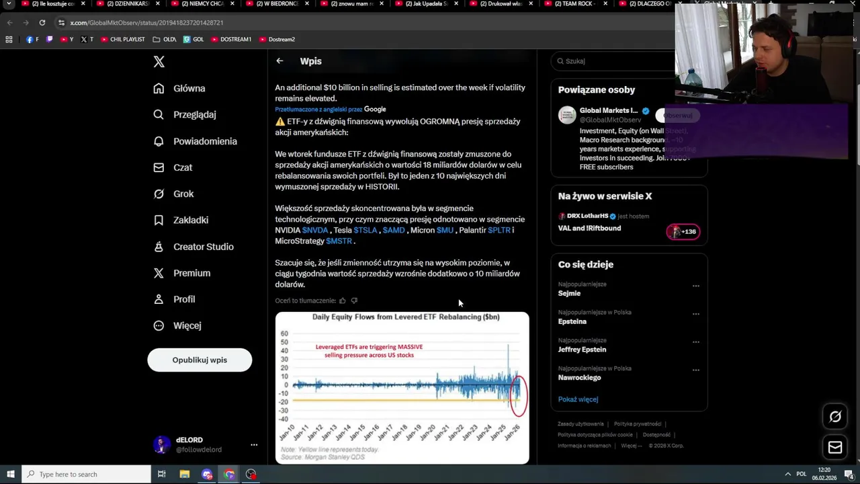The width and height of the screenshot is (860, 484).
Task: Open Chrome apps grid in bookmarks bar
Action: tap(9, 40)
